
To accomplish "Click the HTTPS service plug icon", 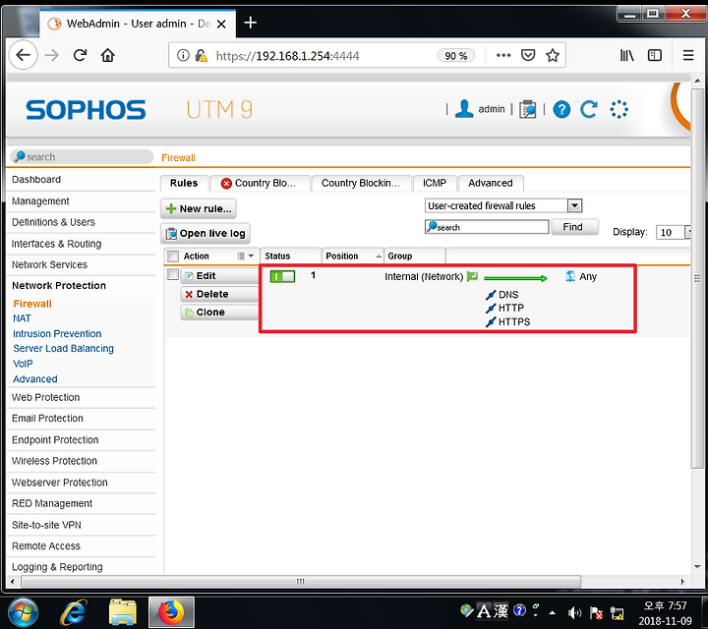I will tap(491, 322).
